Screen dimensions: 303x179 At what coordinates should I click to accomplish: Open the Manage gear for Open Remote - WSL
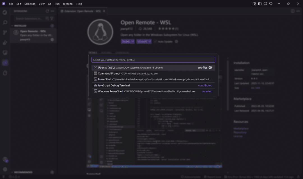52,39
